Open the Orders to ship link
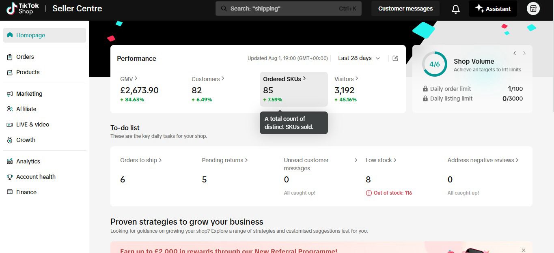Screen dimensions: 554x253 141,160
